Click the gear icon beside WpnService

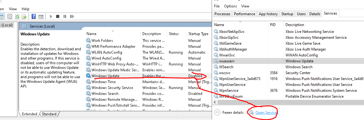(216, 91)
